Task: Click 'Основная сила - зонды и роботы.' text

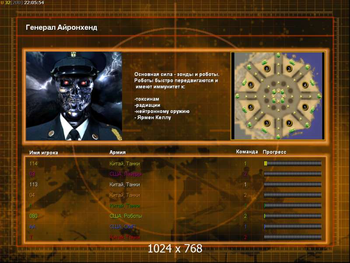Action: point(177,75)
